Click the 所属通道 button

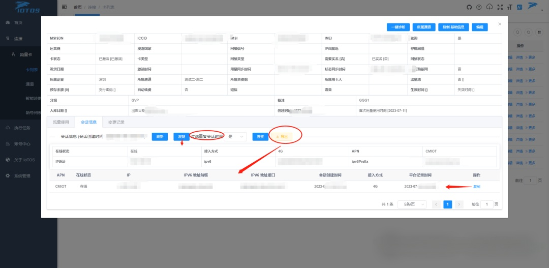(x=424, y=27)
